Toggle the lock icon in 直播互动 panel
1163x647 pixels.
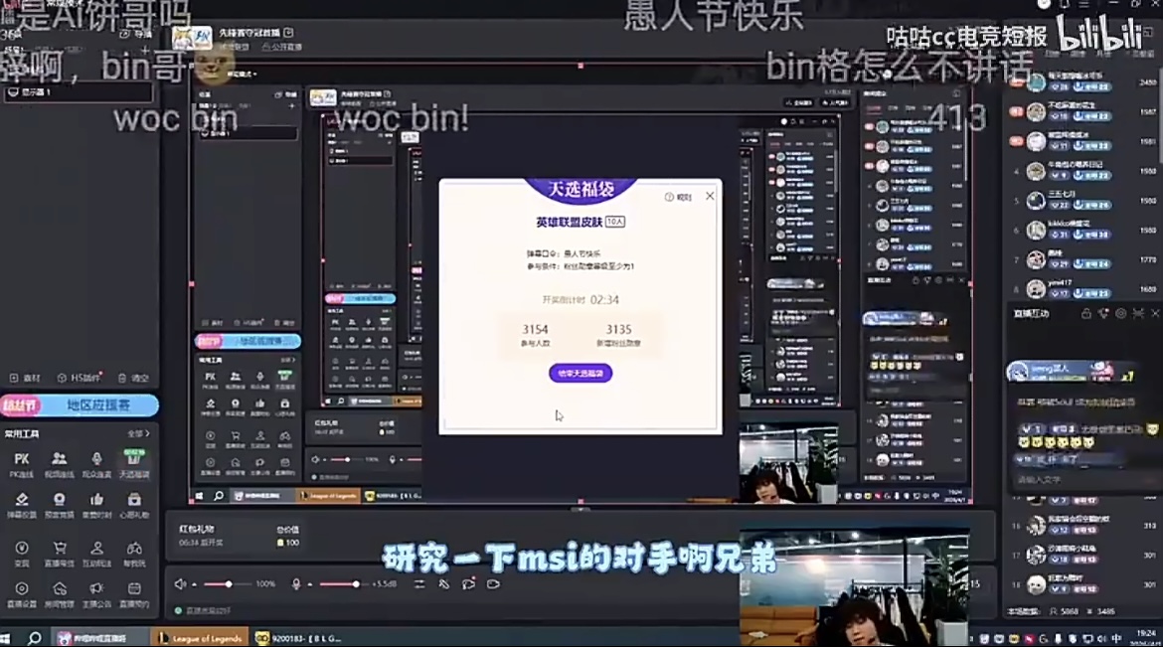1086,314
